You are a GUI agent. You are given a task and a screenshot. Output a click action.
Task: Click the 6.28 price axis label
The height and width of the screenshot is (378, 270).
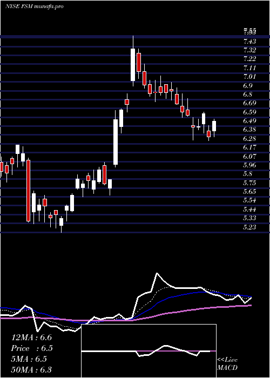[x=249, y=139]
